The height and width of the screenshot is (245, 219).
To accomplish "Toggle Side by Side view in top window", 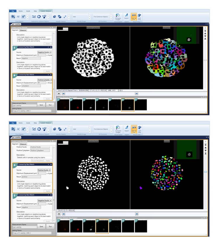I will click(134, 16).
